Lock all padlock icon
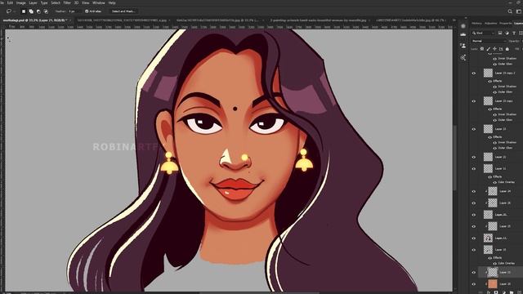The width and height of the screenshot is (523, 294). [507, 49]
